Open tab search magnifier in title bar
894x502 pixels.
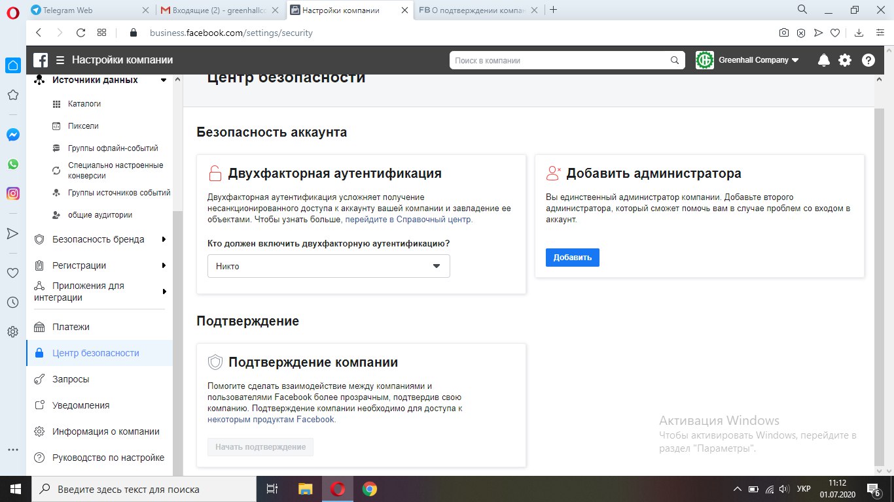pyautogui.click(x=802, y=9)
